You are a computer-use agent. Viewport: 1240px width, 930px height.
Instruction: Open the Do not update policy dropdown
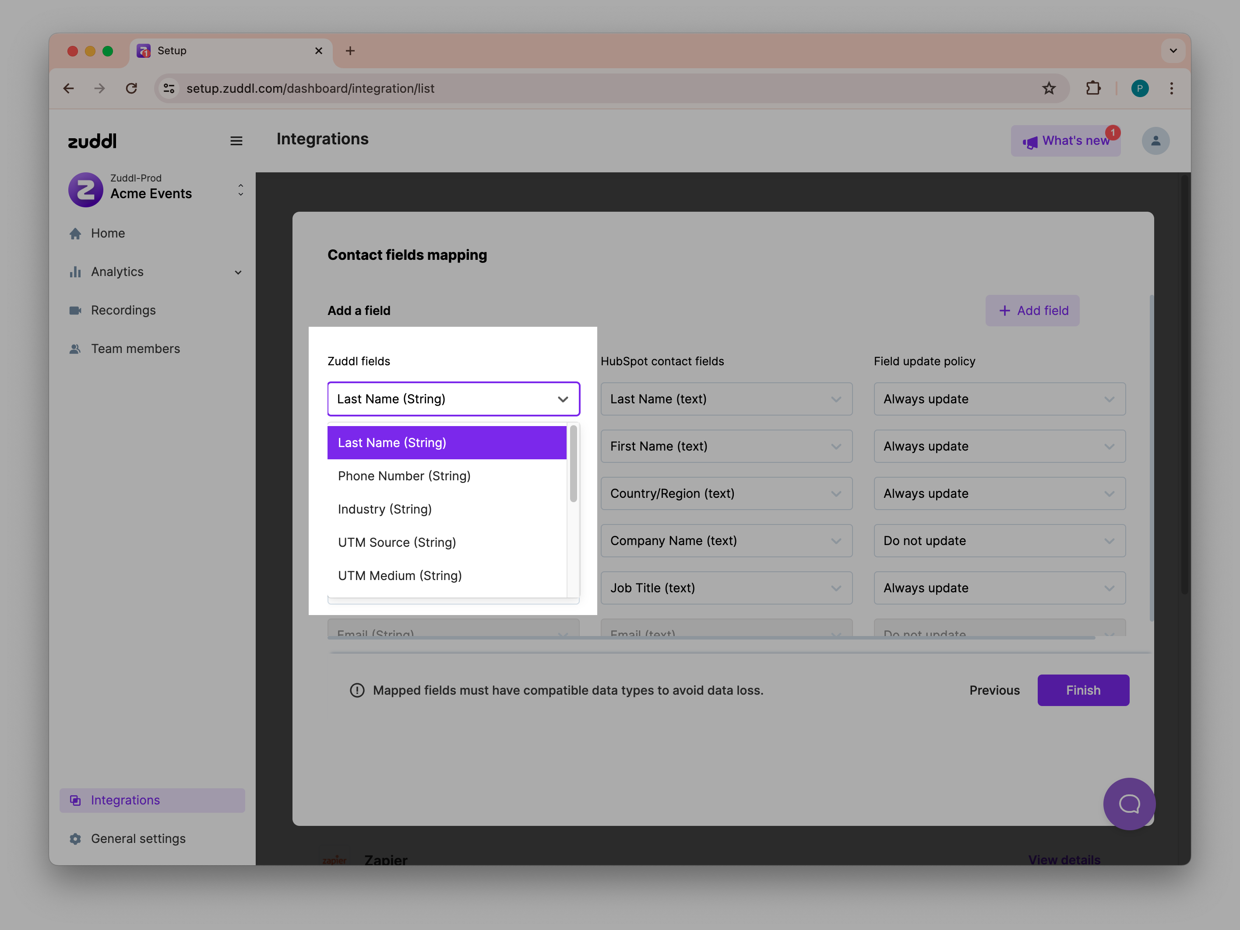coord(999,541)
